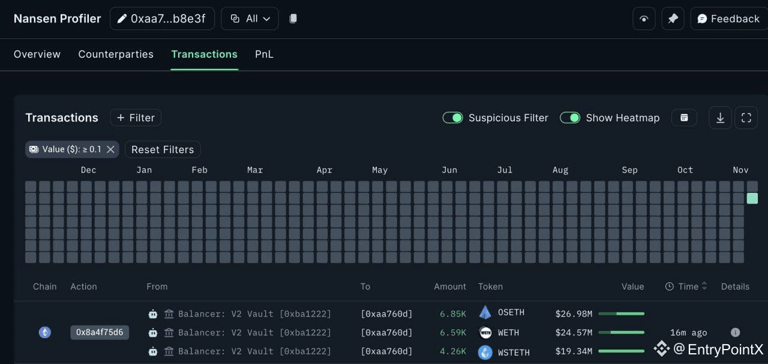Screen dimensions: 768x364
Task: Switch to the Counterparties tab
Action: (x=116, y=54)
